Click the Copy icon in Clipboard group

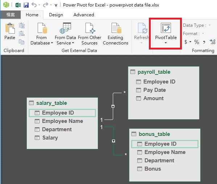click(x=22, y=42)
